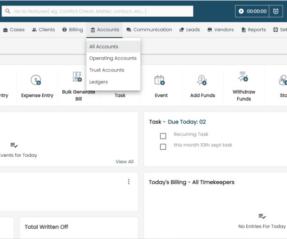Viewport: 287px width, 239px height.
Task: Check the this month 10th sept task
Action: pyautogui.click(x=163, y=147)
